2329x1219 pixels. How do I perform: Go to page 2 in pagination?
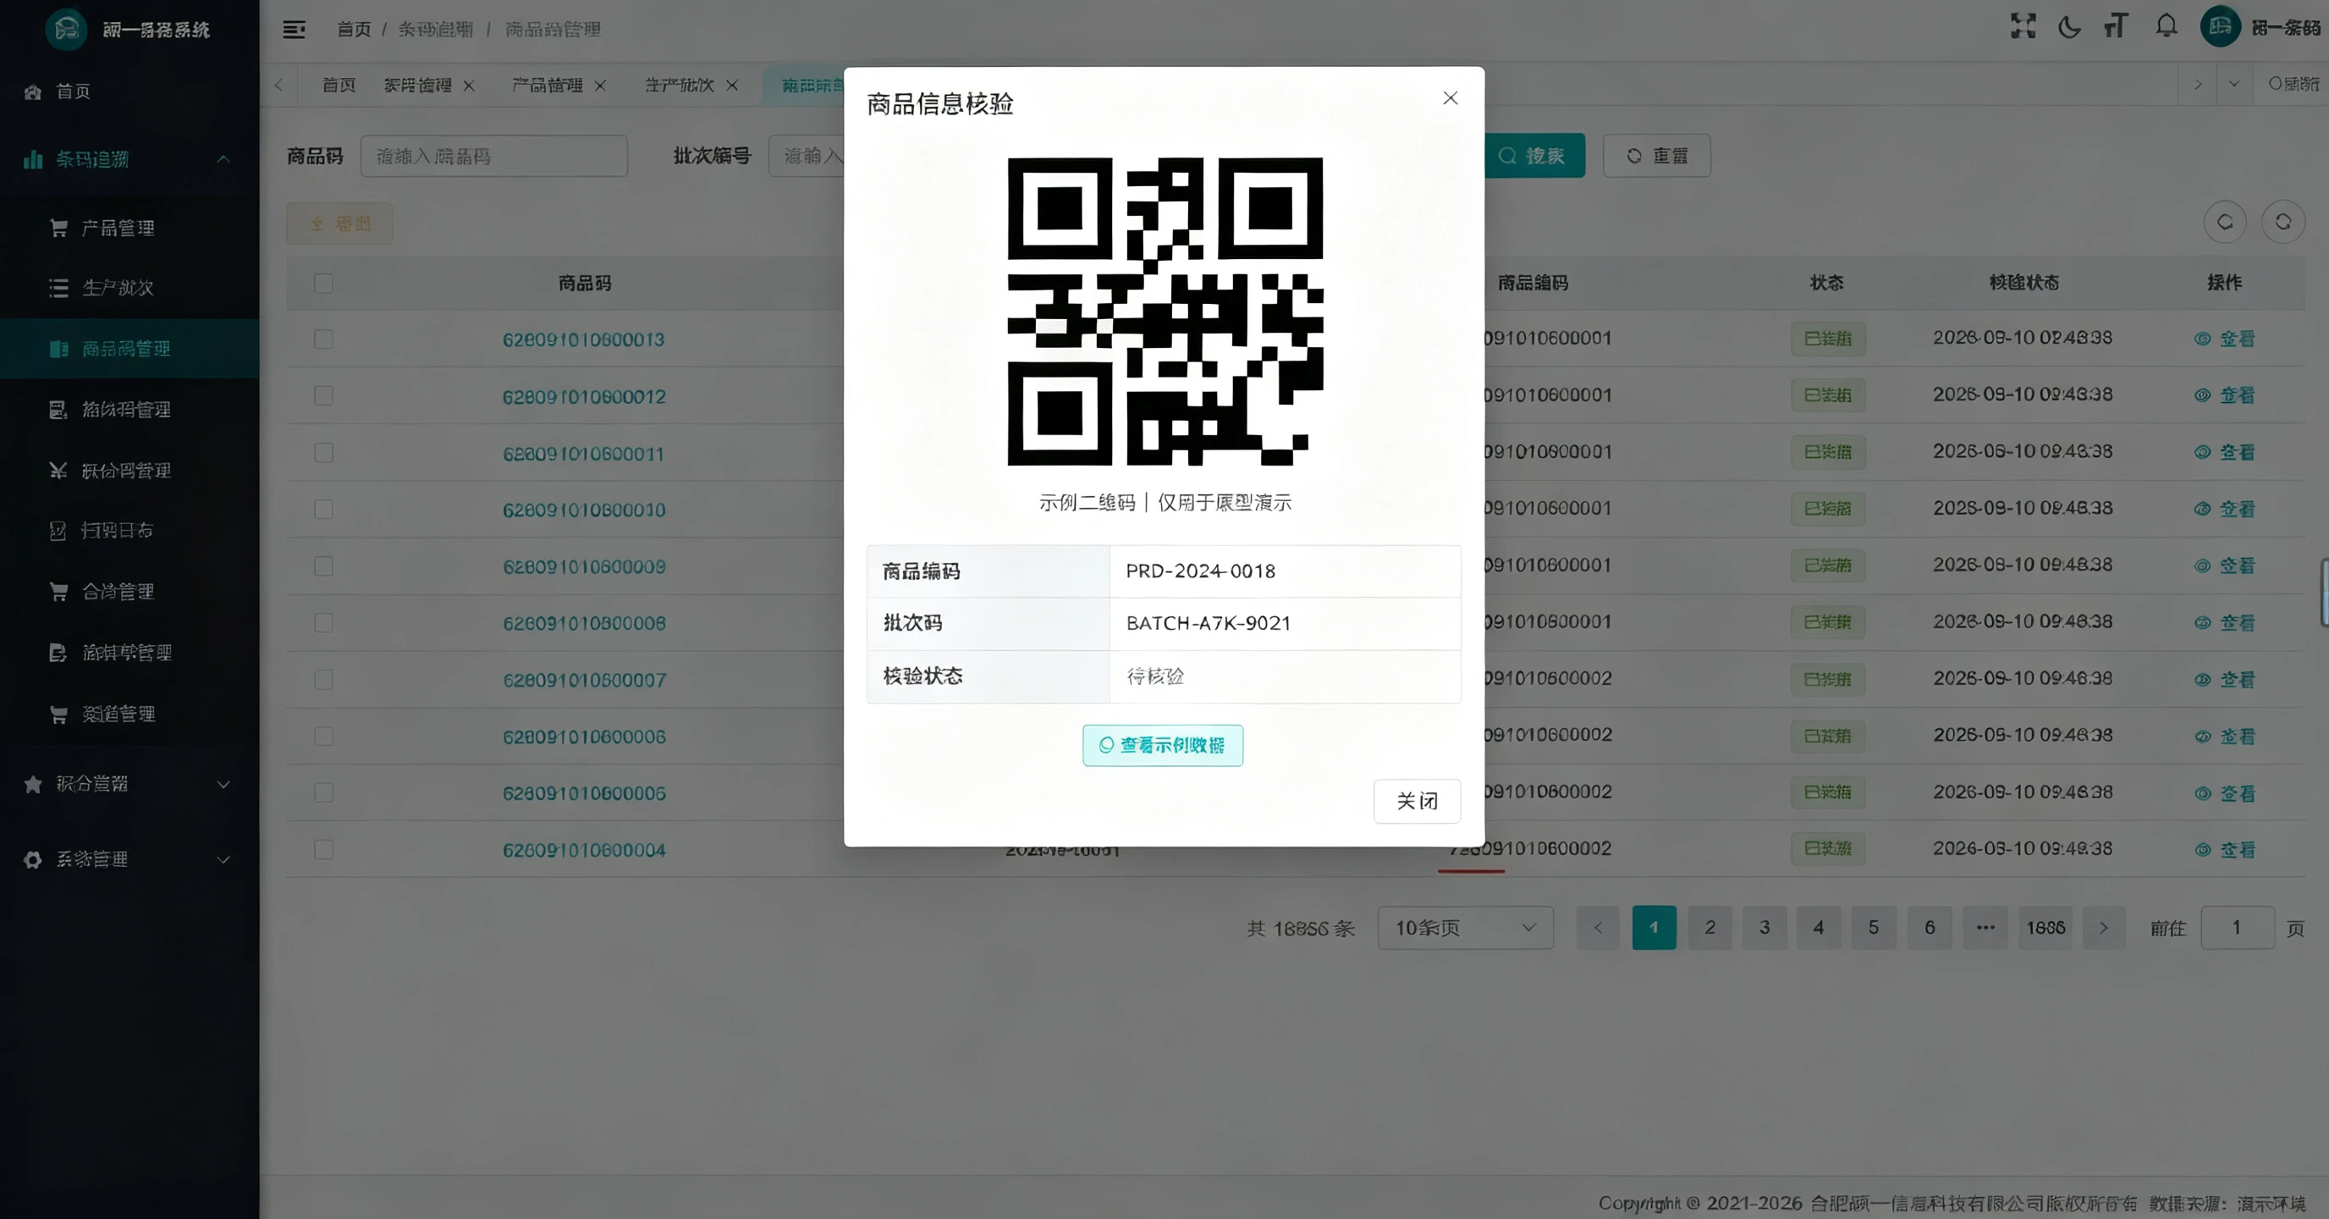coord(1710,928)
